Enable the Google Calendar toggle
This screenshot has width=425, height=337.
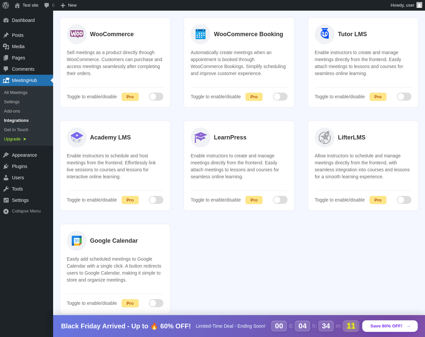[156, 303]
